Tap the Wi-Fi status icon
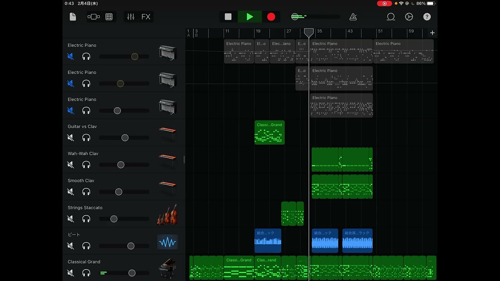The image size is (500, 281). (x=401, y=4)
